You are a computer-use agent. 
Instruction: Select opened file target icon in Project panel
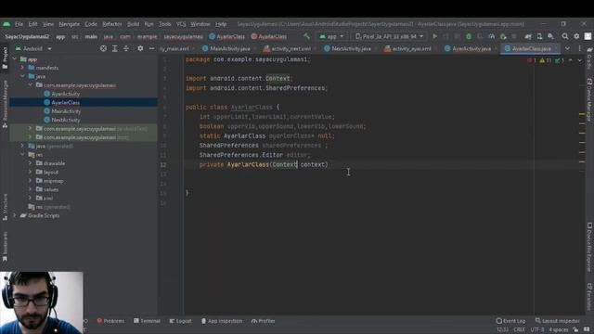pyautogui.click(x=103, y=48)
